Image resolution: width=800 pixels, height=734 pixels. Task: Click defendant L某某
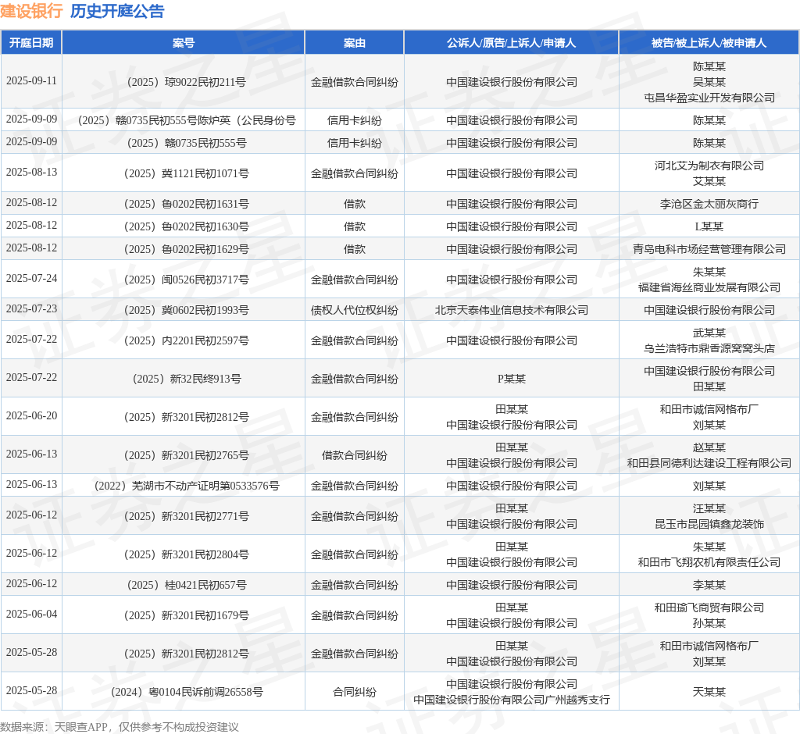[709, 226]
